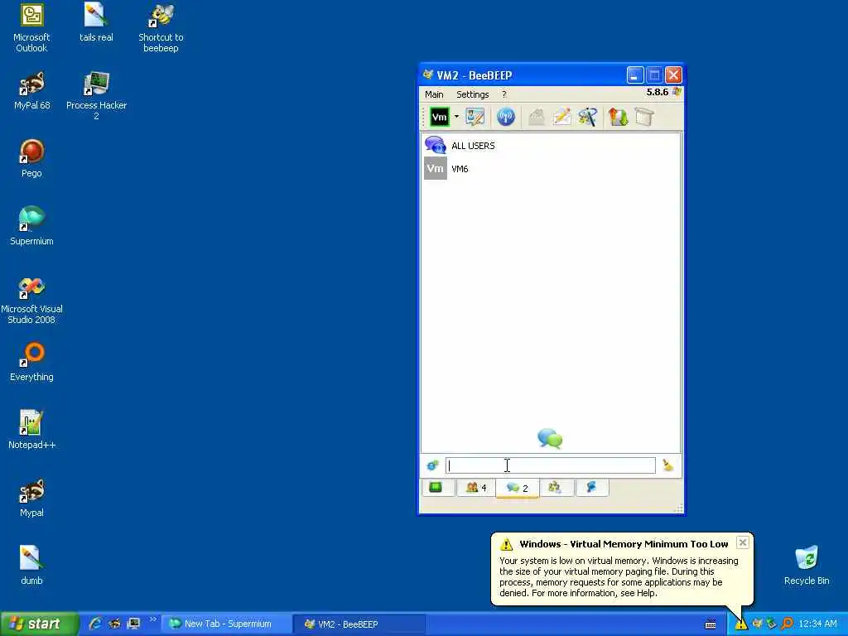Click the greyed-out house icon in BeeBEEP toolbar
The width and height of the screenshot is (848, 636).
coord(536,117)
